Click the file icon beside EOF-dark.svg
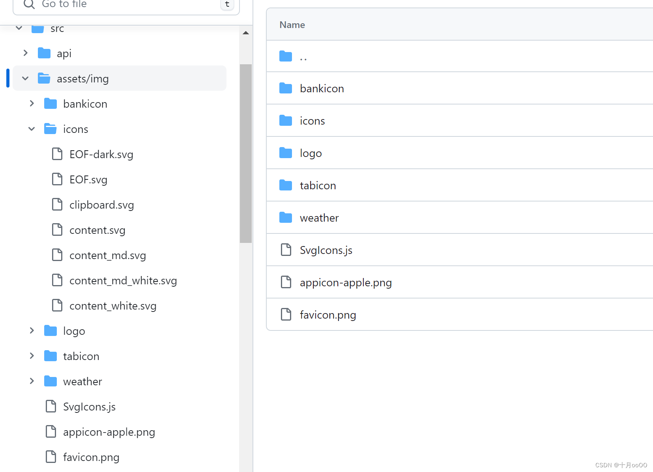The width and height of the screenshot is (653, 472). pos(57,154)
